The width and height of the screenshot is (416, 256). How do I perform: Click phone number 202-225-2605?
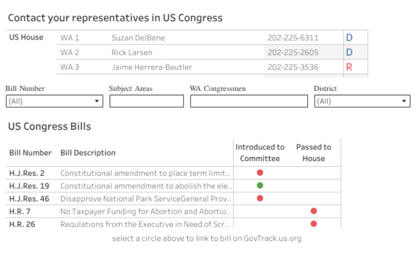point(293,52)
